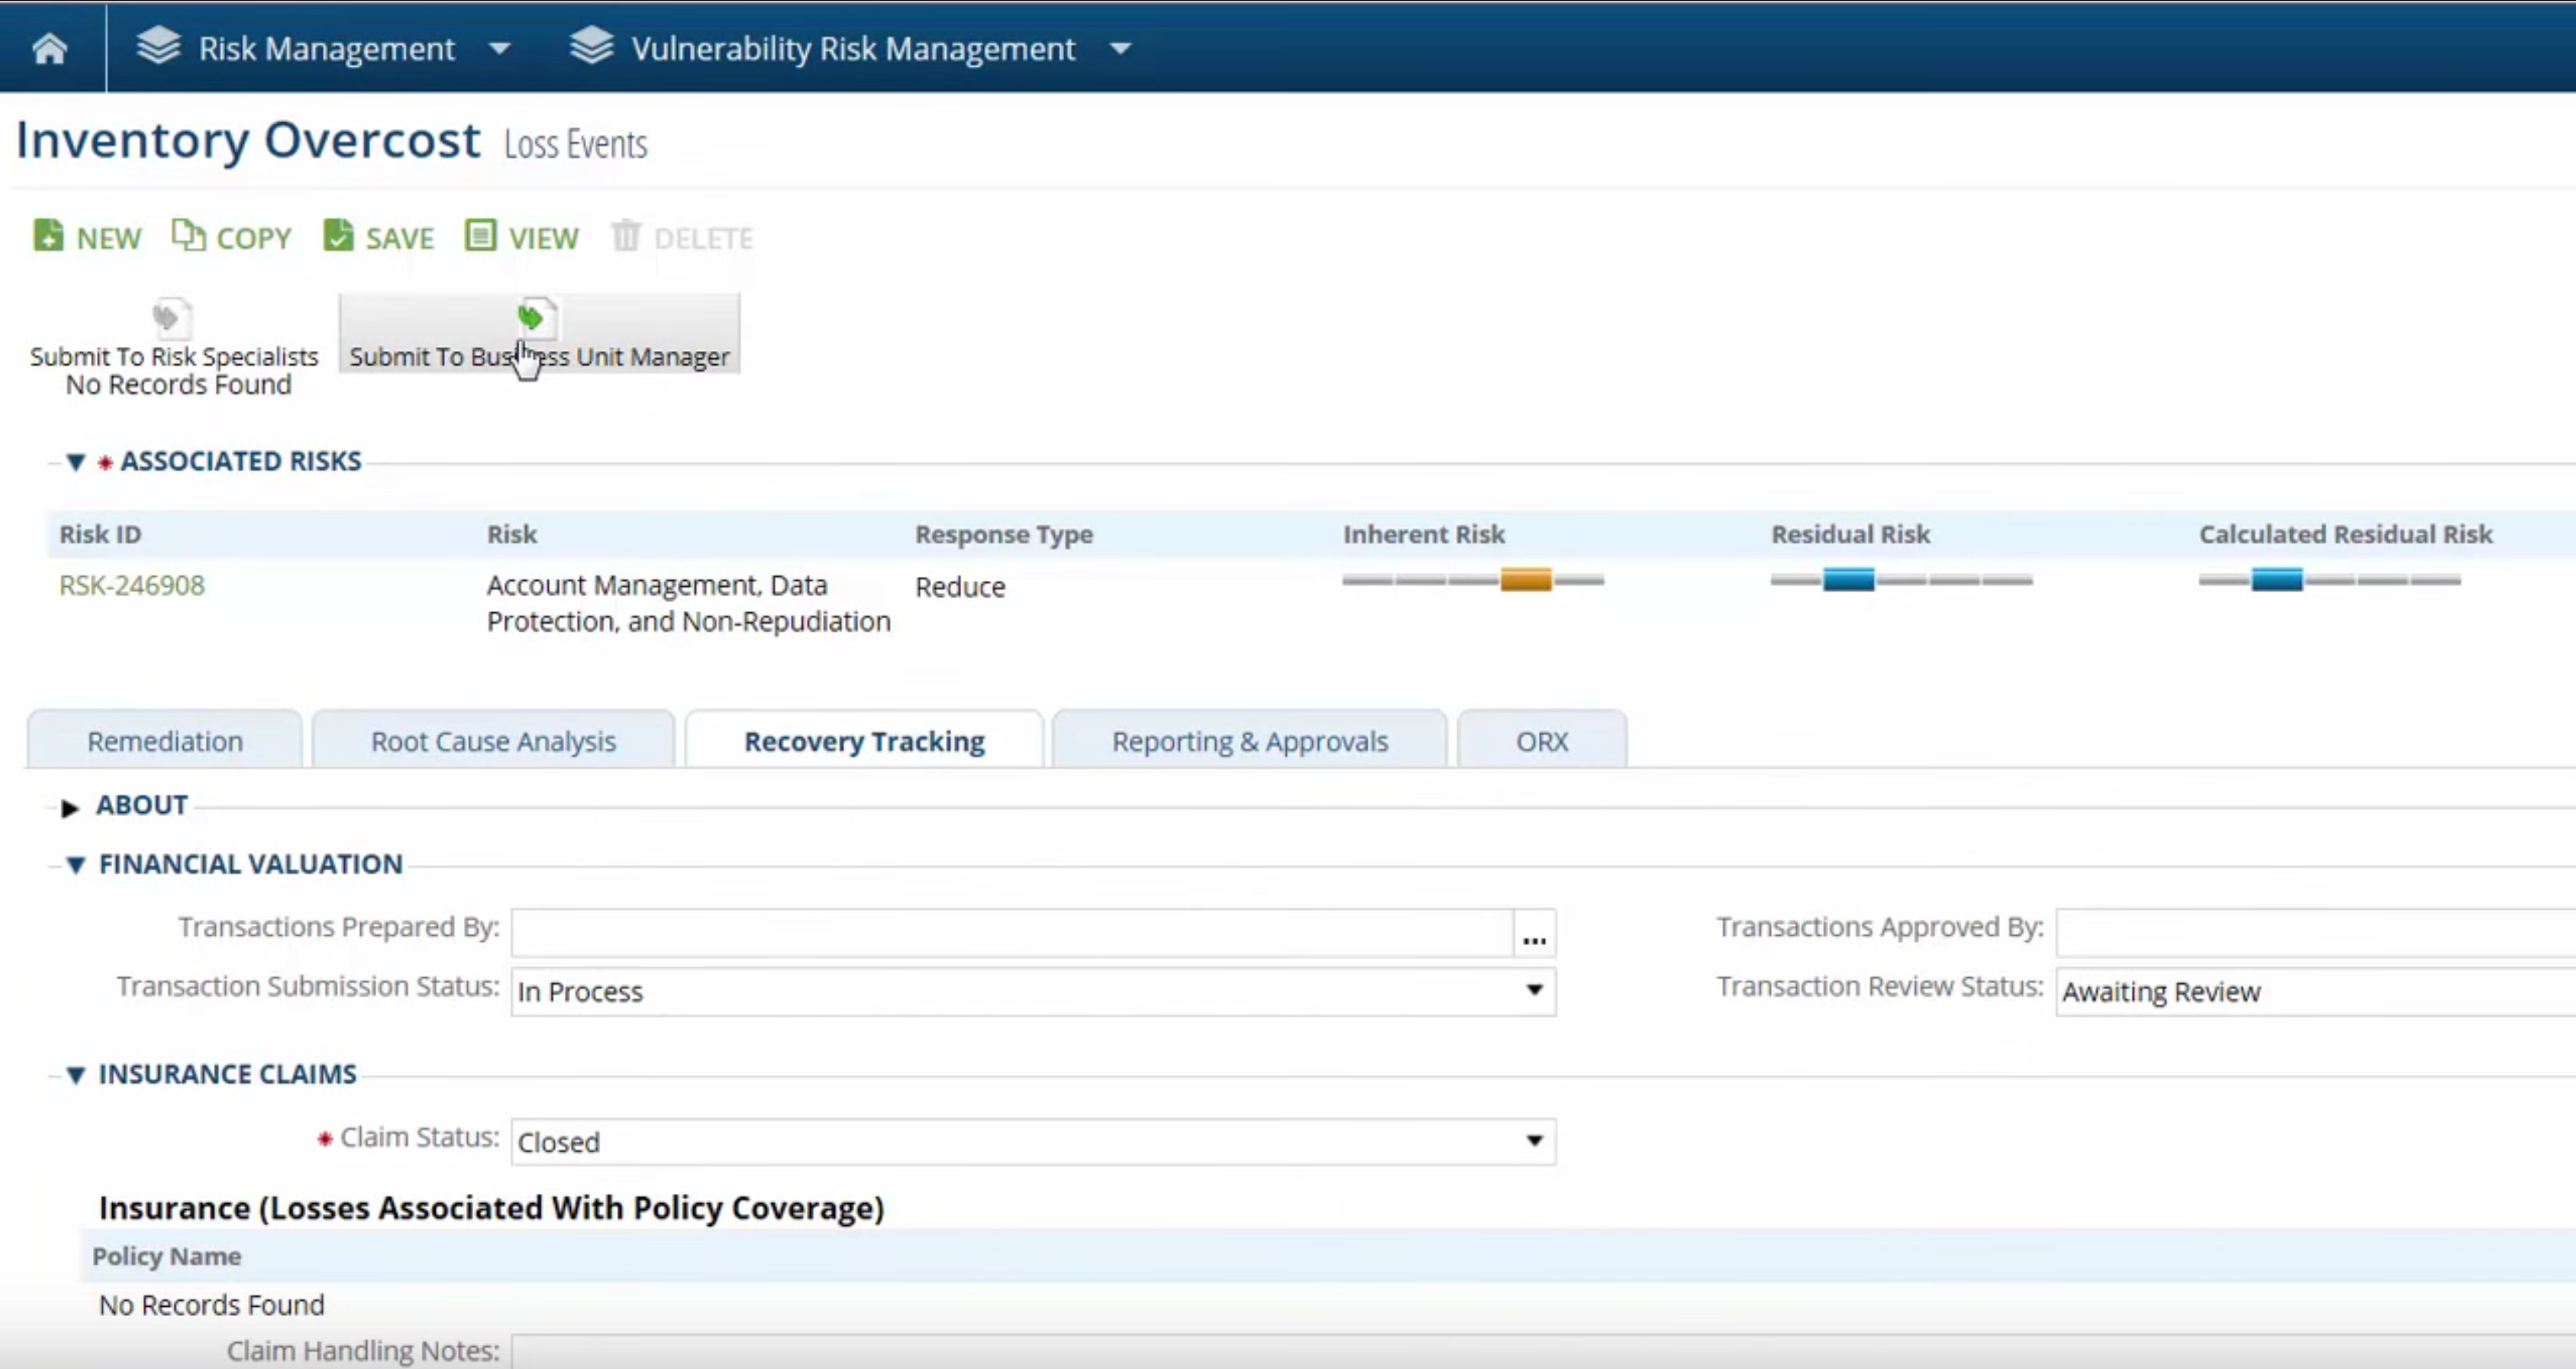
Task: Go to the Home icon
Action: (x=49, y=48)
